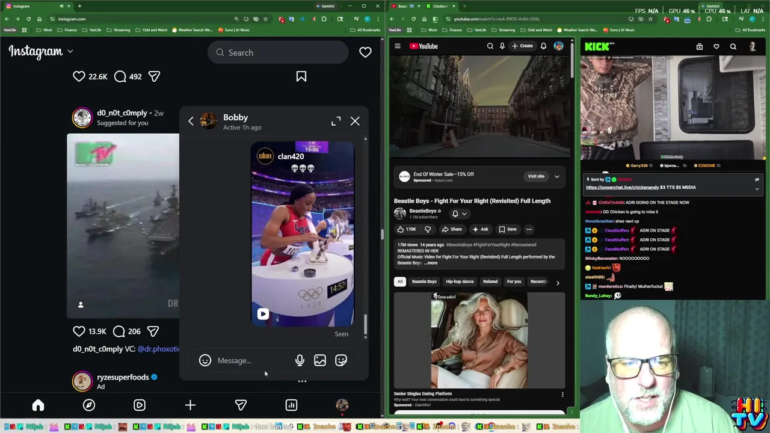Focus the Message input field
Viewport: 770px width, 433px height.
tap(253, 360)
